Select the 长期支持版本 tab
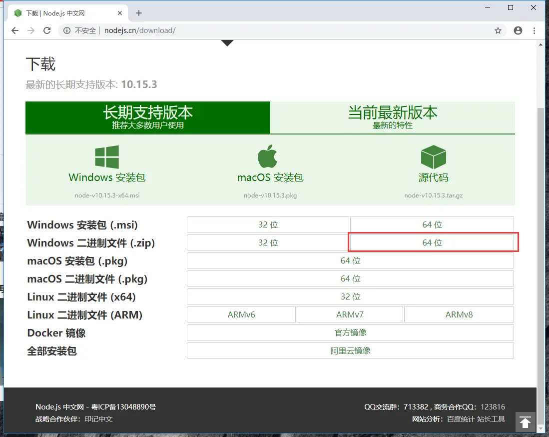The height and width of the screenshot is (437, 549). pyautogui.click(x=148, y=117)
